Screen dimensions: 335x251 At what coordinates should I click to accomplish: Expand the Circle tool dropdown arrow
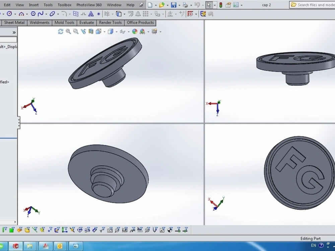pyautogui.click(x=15, y=14)
